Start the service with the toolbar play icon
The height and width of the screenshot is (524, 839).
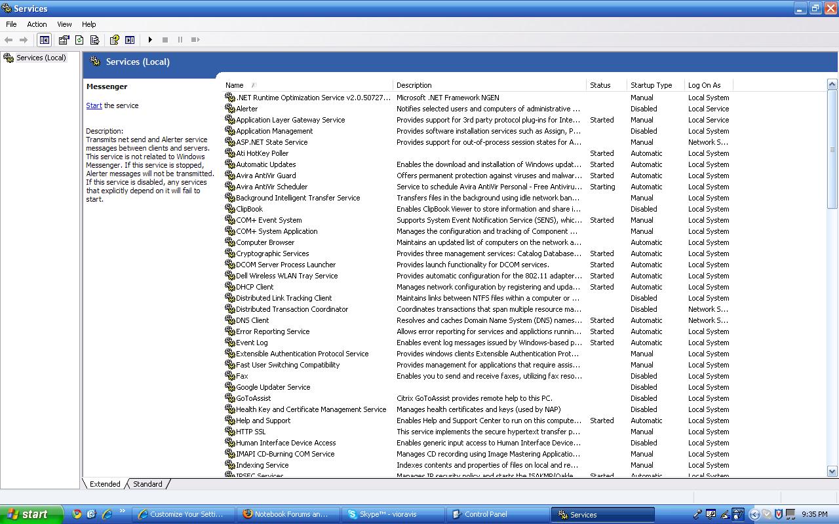tap(150, 40)
